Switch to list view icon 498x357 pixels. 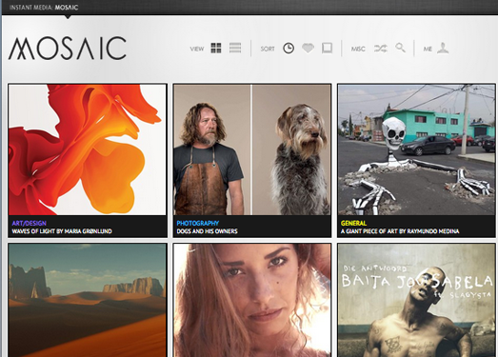click(x=235, y=48)
